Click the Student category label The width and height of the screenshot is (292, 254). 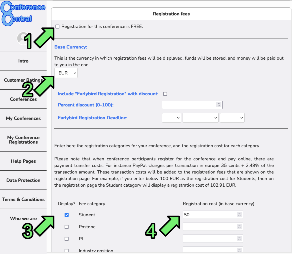(x=87, y=215)
